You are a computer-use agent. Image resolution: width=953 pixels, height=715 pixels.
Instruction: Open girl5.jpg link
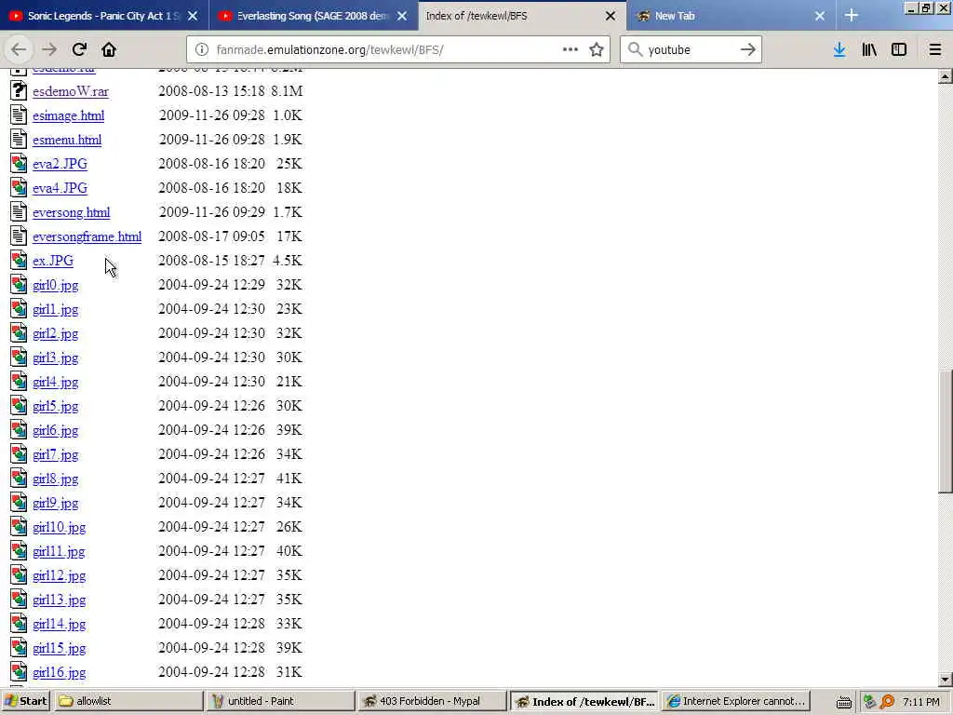point(55,406)
